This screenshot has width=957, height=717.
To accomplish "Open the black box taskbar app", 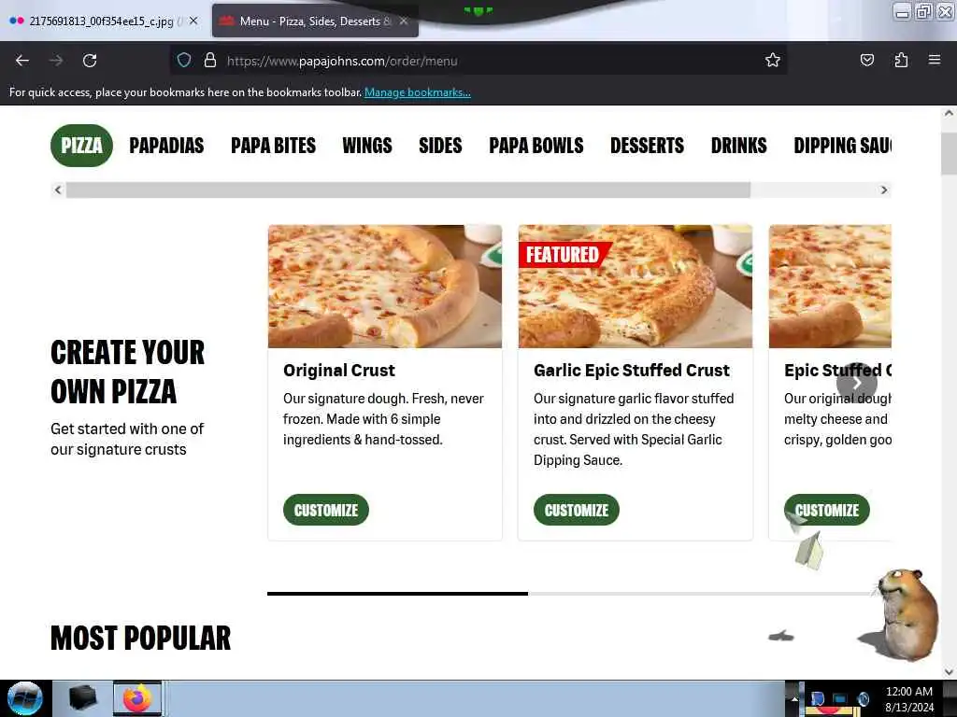I will (x=82, y=698).
